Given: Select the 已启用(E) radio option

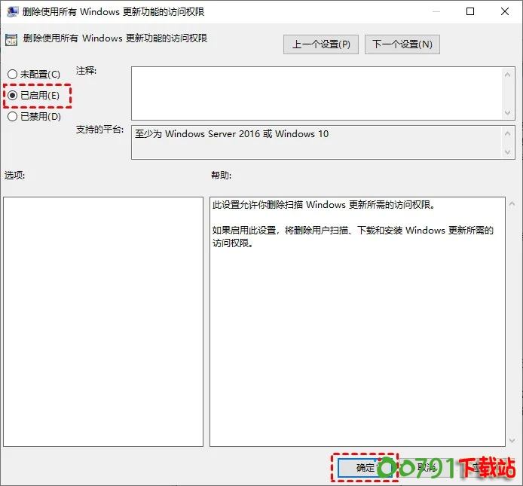Looking at the screenshot, I should point(12,96).
